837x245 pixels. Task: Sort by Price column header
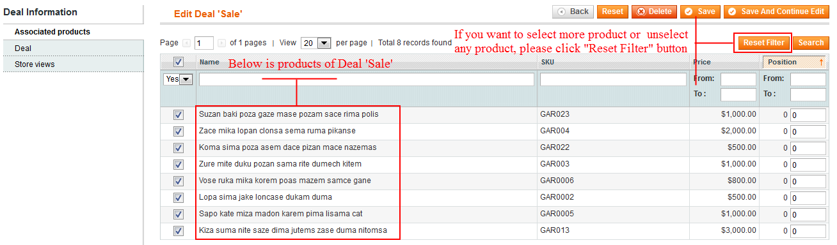pyautogui.click(x=702, y=62)
